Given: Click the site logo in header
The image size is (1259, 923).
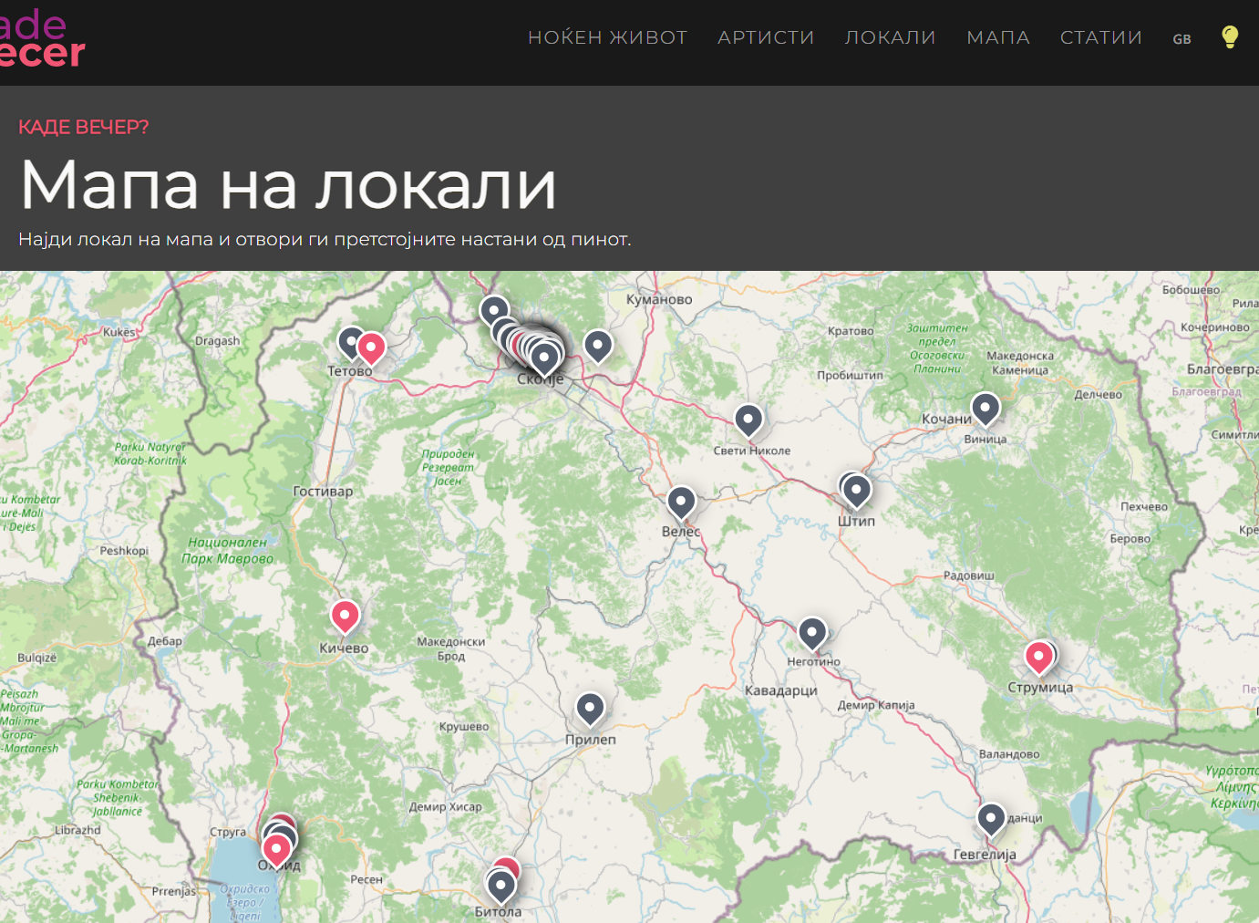Looking at the screenshot, I should 42,39.
